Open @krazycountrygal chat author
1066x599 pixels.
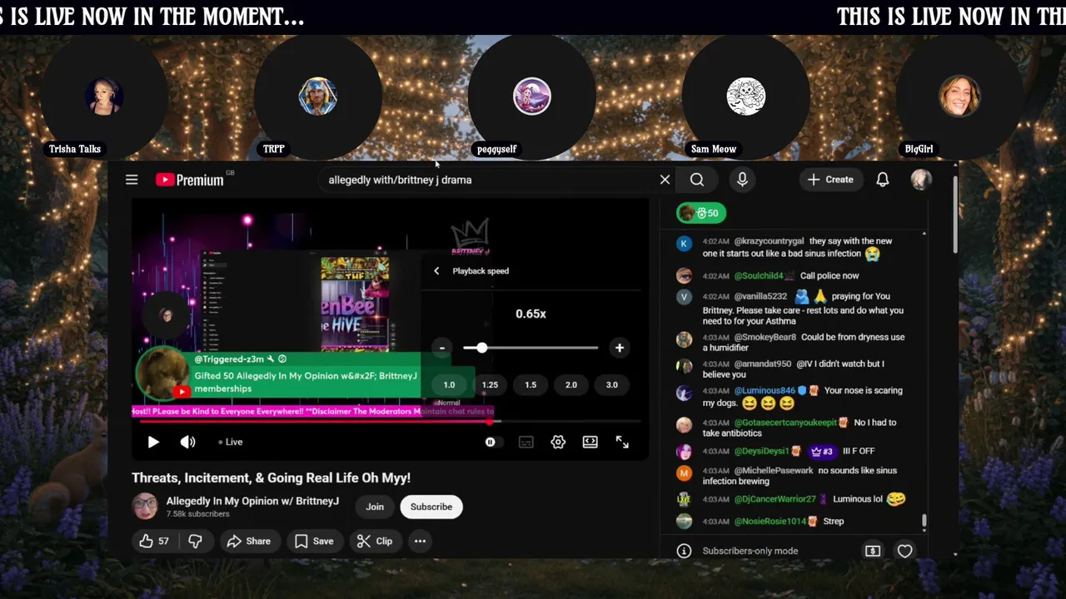point(769,241)
